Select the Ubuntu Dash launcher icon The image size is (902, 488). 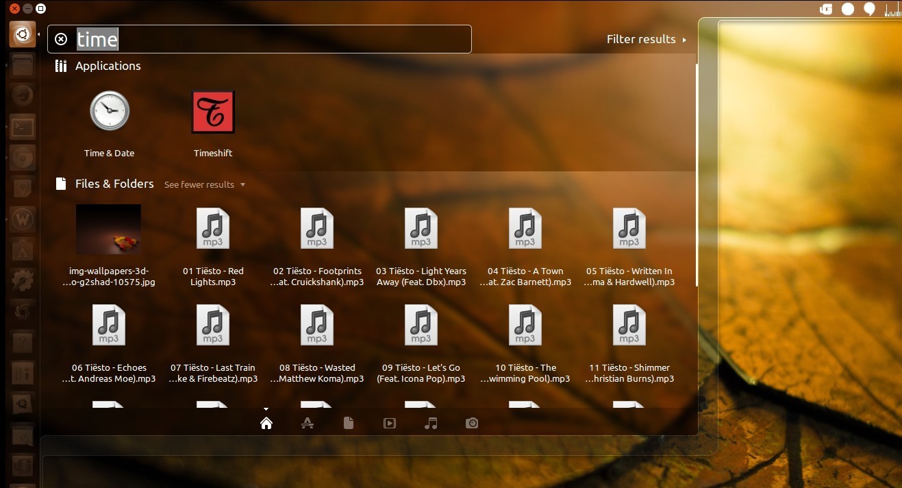click(x=23, y=34)
